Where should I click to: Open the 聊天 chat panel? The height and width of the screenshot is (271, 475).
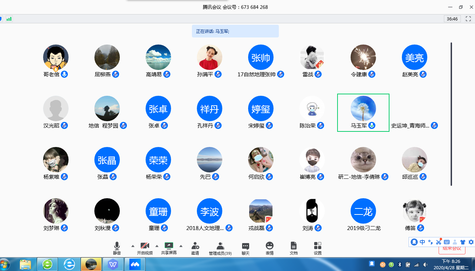point(245,248)
